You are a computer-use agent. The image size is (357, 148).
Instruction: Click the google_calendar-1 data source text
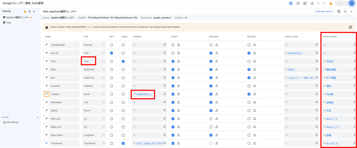coord(163,18)
